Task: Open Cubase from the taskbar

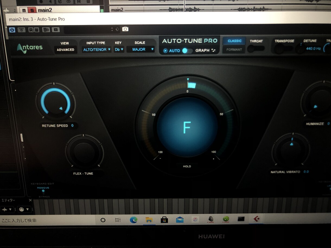Action: click(x=256, y=218)
